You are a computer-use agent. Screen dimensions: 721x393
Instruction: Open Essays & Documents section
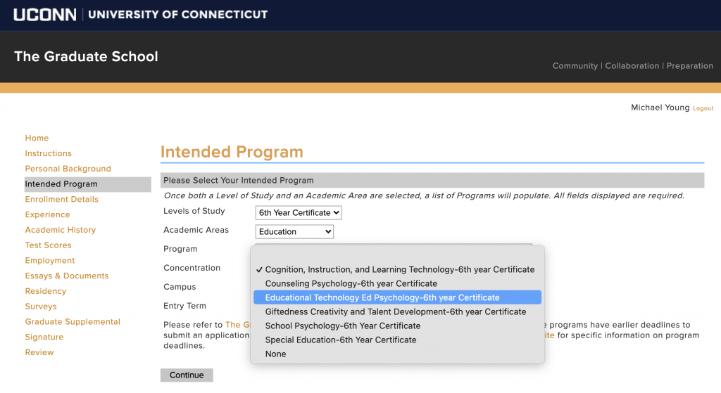click(x=67, y=276)
